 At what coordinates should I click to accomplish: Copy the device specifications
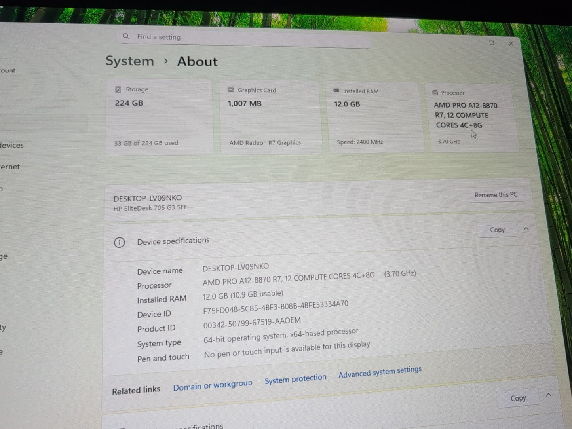pos(497,230)
